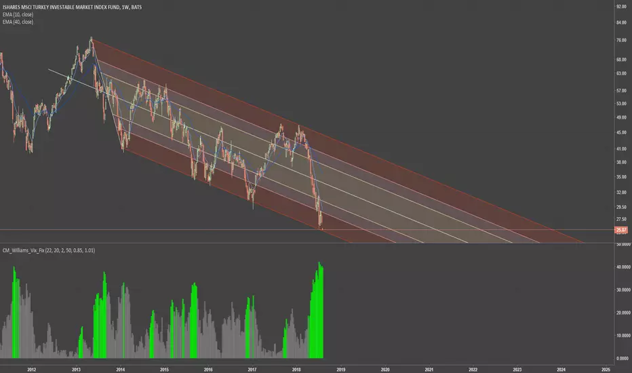The image size is (632, 373).
Task: Click the 63.00 price axis label
Action: point(621,74)
